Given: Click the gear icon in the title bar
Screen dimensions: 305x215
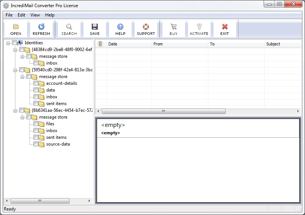Looking at the screenshot, I should point(6,6).
